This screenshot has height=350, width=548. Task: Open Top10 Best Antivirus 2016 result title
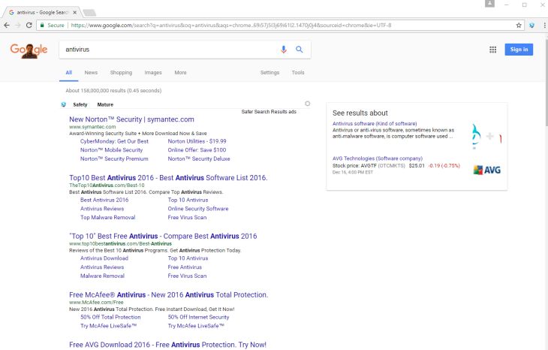[x=168, y=177]
